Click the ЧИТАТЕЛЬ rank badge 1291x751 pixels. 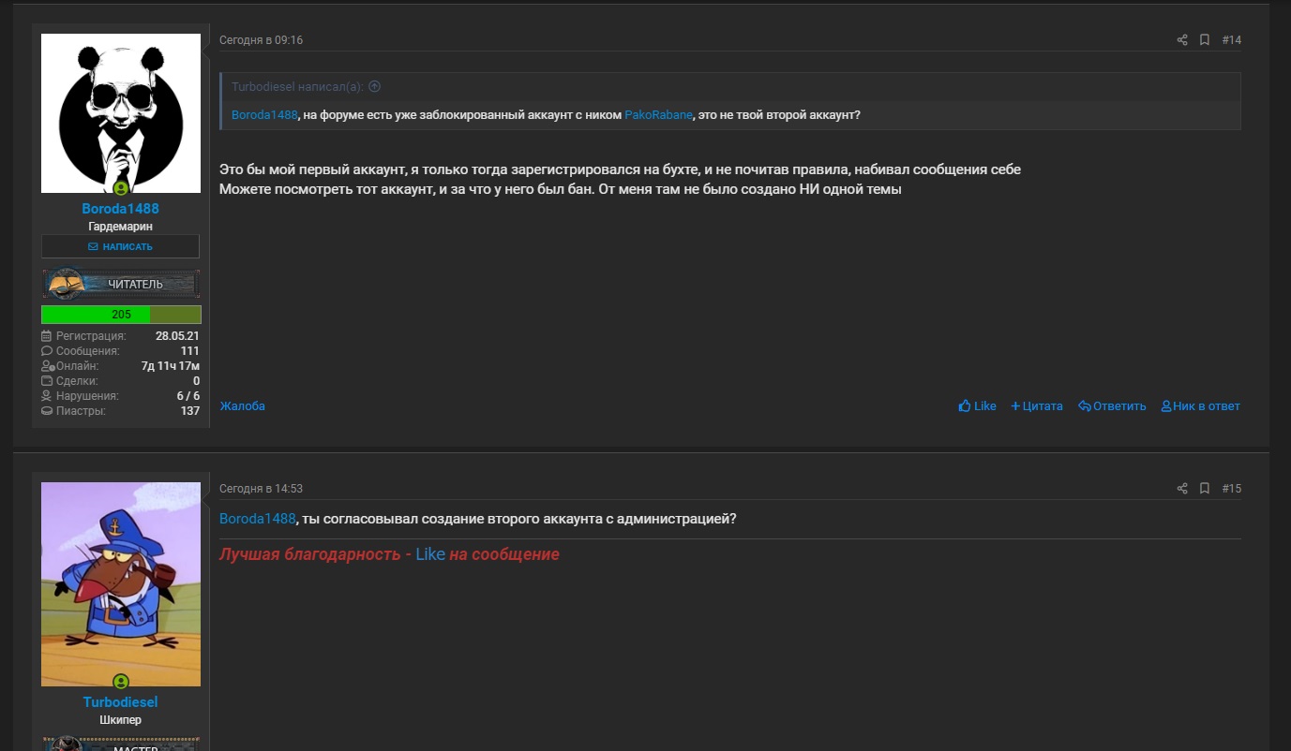coord(121,284)
